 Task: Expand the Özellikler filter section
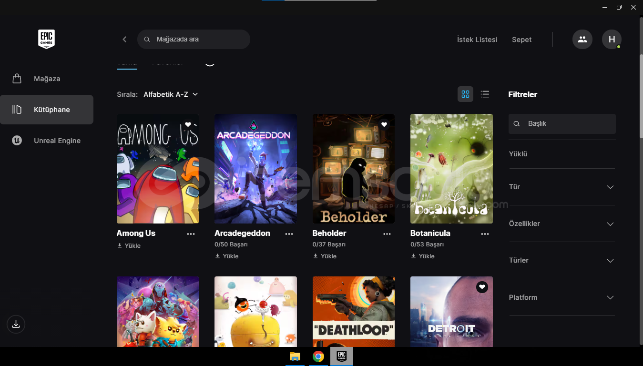562,224
